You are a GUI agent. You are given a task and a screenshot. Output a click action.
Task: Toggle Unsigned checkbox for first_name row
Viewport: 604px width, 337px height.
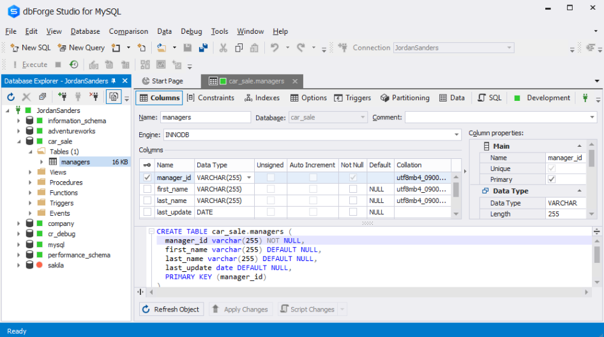pyautogui.click(x=271, y=189)
